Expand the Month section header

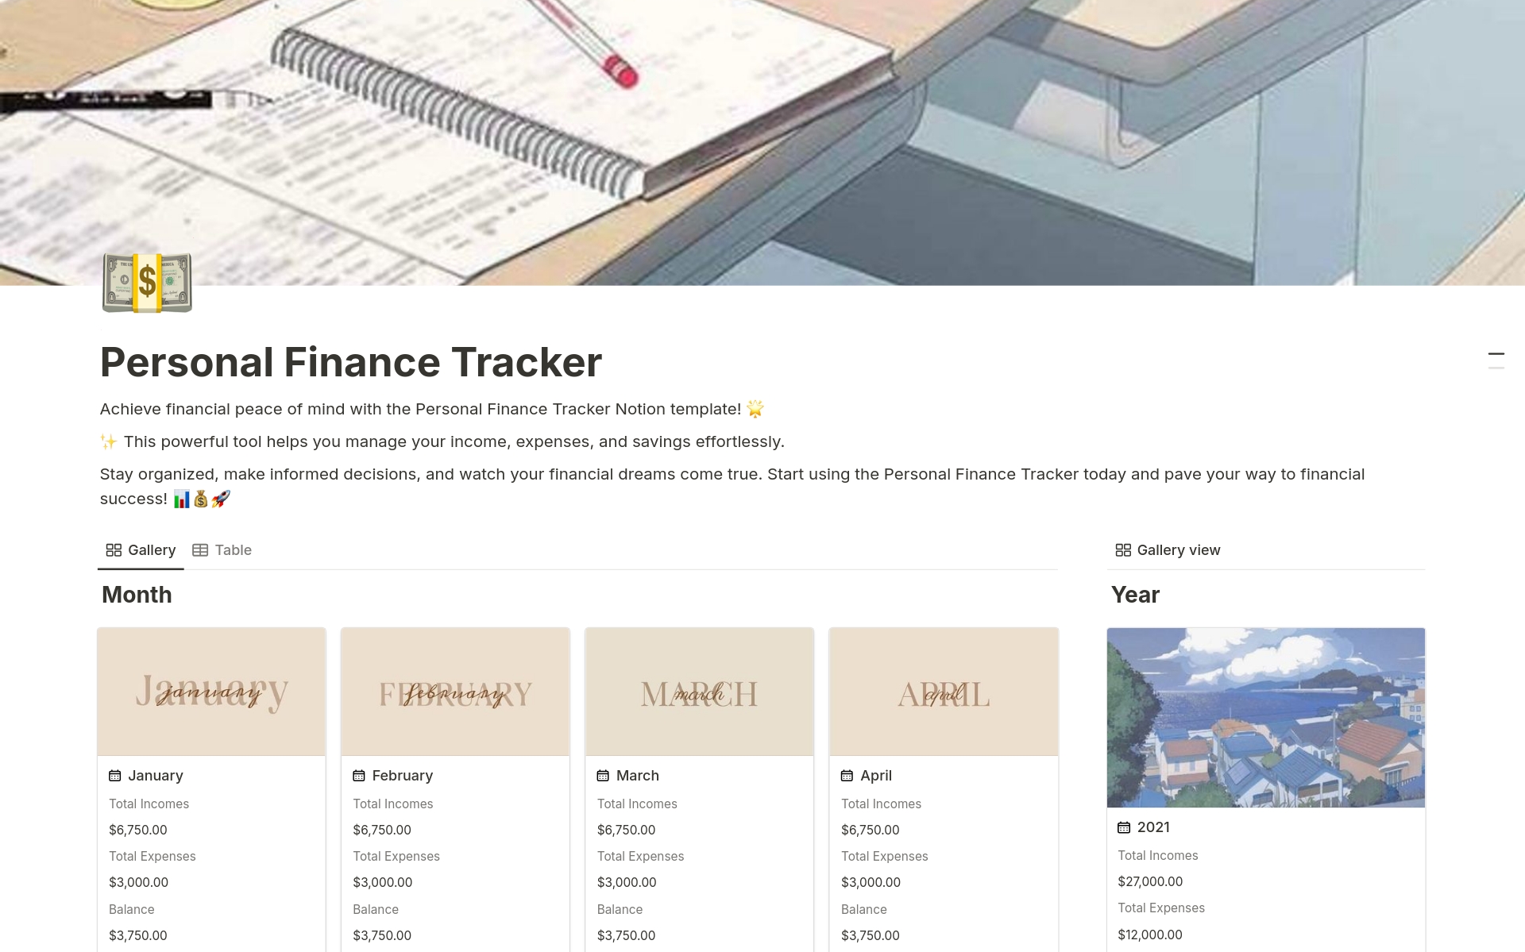(x=136, y=593)
